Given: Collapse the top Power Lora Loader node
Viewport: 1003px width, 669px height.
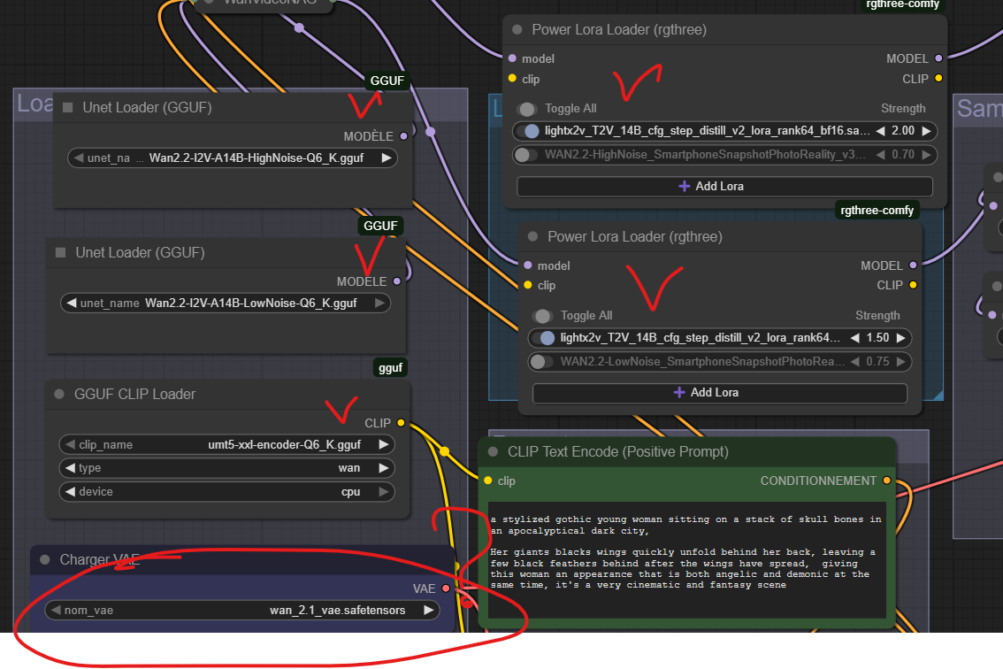Looking at the screenshot, I should 517,29.
